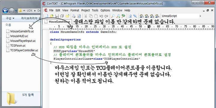Screen dimensions: 216x108
Task: Open the Tools menu
Action: [95, 10]
